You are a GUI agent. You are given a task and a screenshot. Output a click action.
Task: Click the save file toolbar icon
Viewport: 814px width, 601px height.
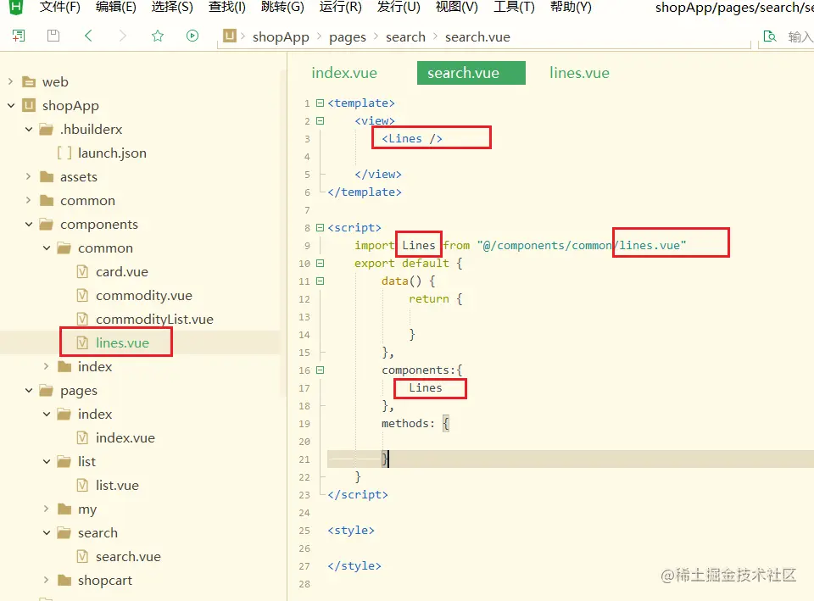click(53, 36)
